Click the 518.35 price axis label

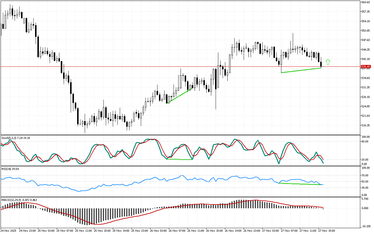click(x=366, y=125)
